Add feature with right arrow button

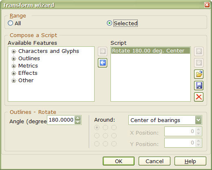click(x=103, y=51)
